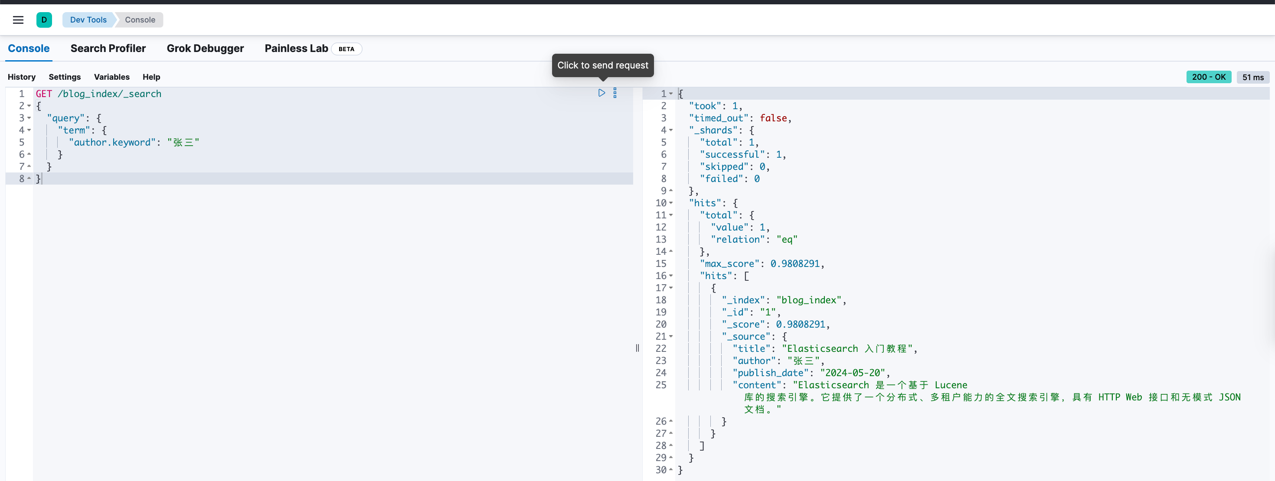Collapse request line 2 fold arrow
The image size is (1275, 481).
29,106
